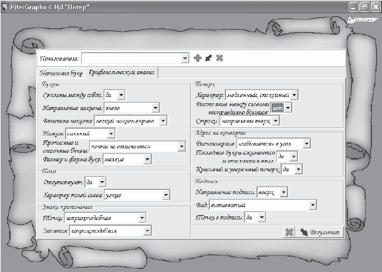This screenshot has width=382, height=272.
Task: Open the Пользователь dropdown list
Action: tap(184, 58)
